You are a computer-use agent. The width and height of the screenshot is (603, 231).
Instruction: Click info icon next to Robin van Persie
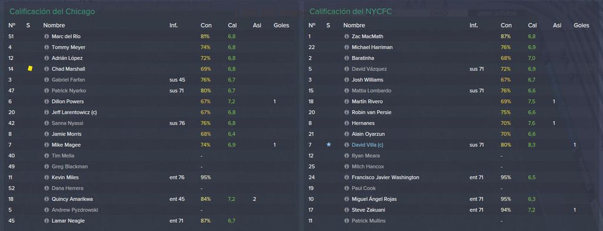point(347,113)
